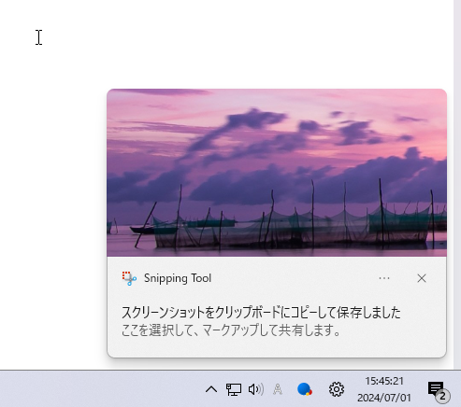Click the Snipping Tool app name label

click(x=178, y=278)
